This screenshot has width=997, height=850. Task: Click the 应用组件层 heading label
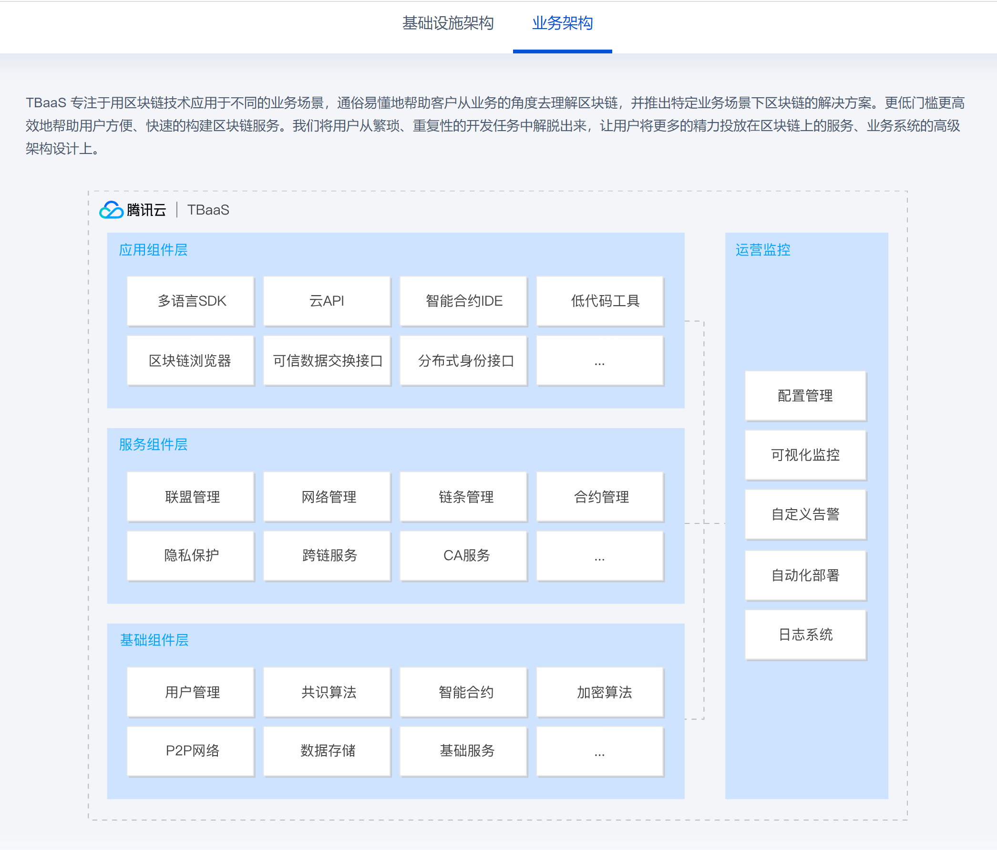[153, 250]
